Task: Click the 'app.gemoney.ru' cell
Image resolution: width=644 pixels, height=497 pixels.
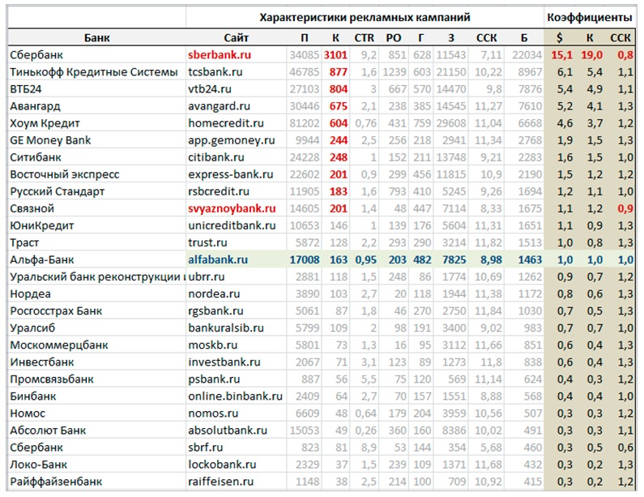Action: pos(237,140)
